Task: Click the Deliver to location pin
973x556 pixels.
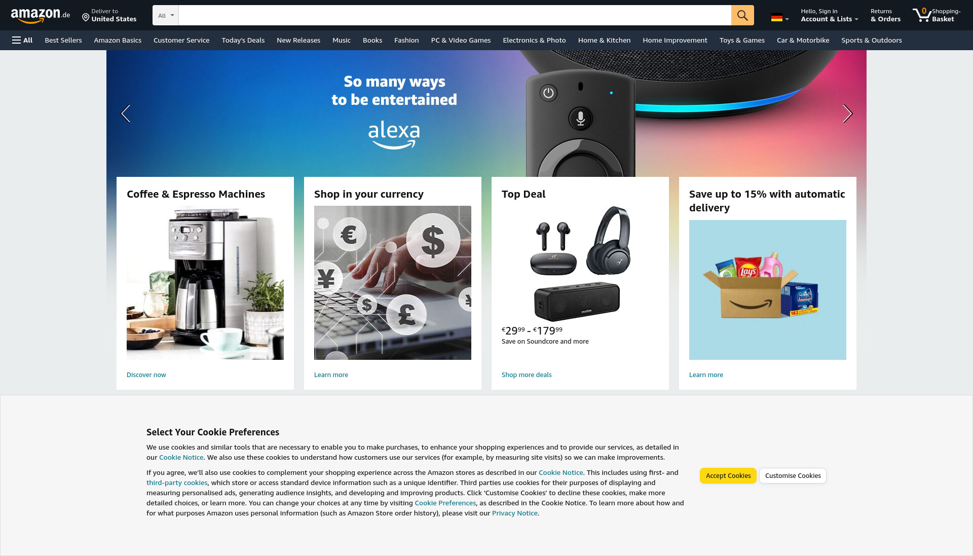Action: (x=86, y=18)
